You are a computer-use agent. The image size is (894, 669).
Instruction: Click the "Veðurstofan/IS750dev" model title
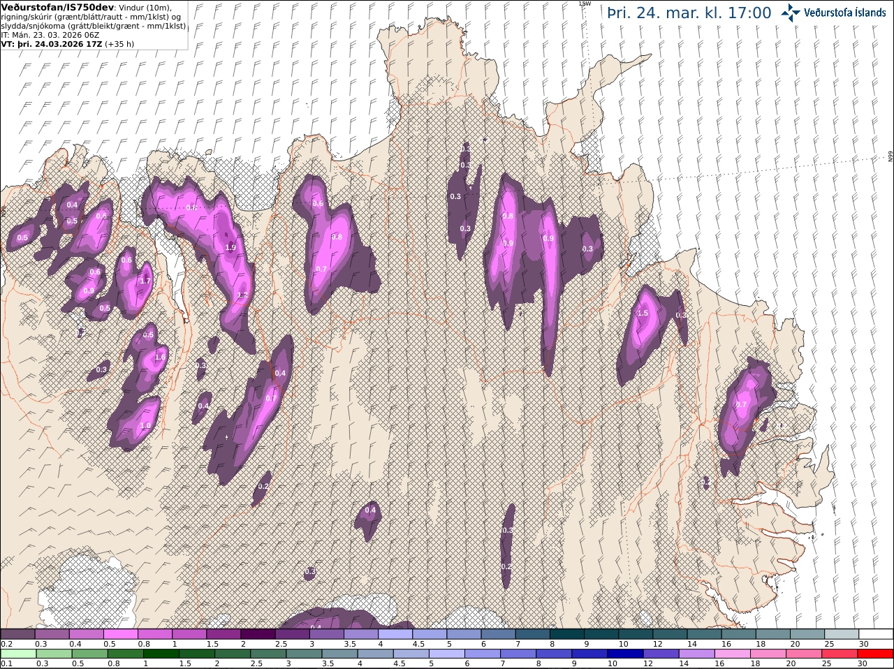[x=58, y=7]
